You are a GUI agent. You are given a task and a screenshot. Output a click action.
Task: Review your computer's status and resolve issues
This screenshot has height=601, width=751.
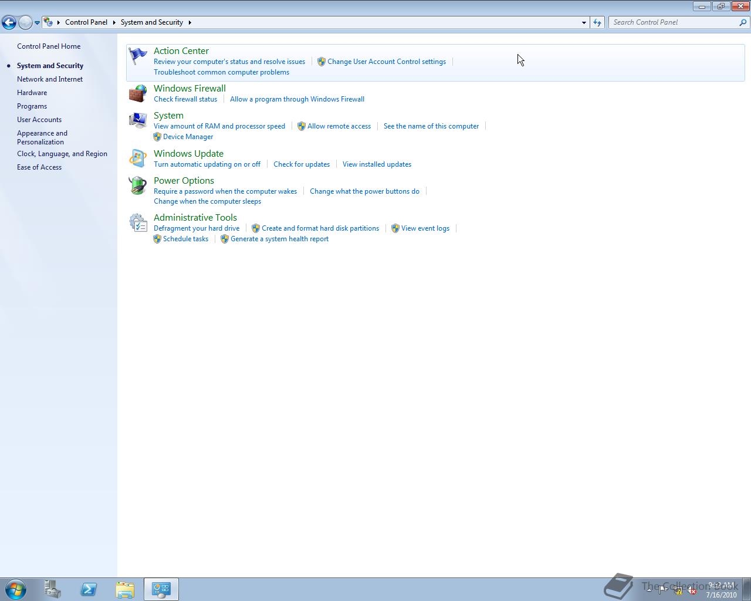[229, 62]
